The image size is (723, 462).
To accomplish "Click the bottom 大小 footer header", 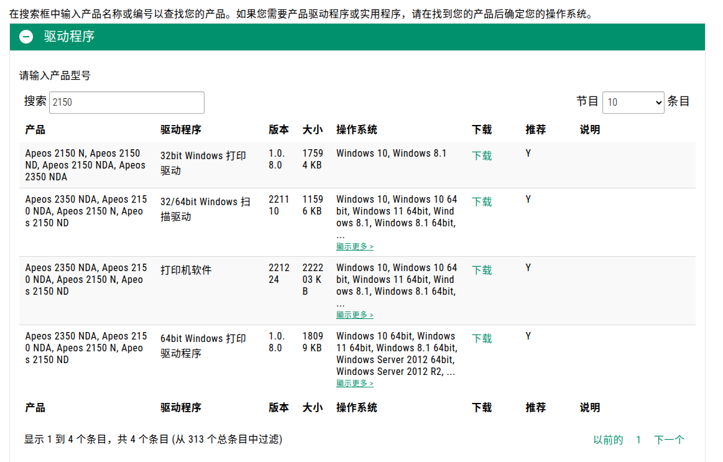I will (313, 408).
